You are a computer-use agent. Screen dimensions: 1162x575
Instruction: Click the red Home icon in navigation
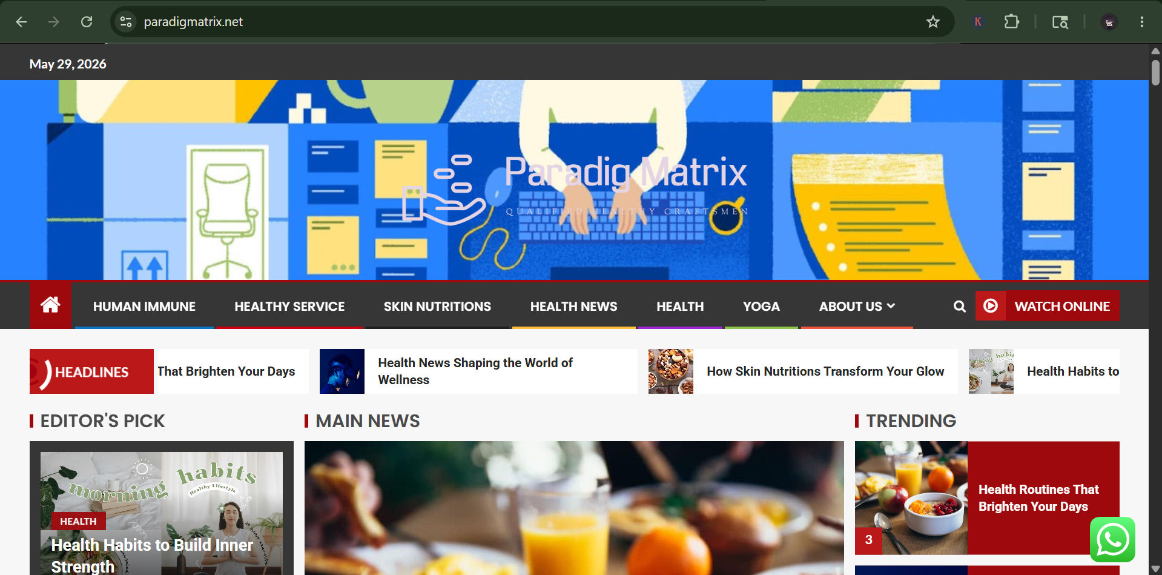pos(50,305)
